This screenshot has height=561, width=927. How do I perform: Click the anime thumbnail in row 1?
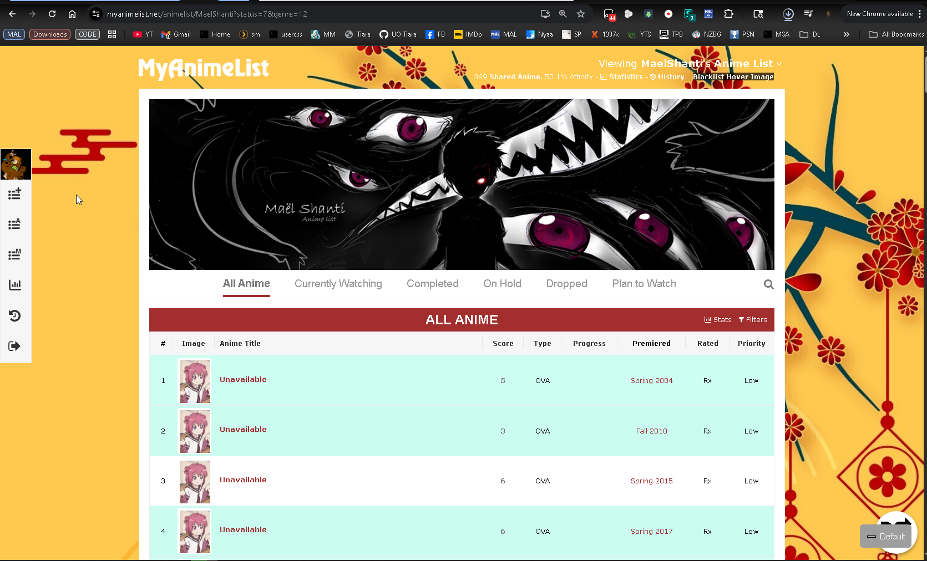point(195,381)
